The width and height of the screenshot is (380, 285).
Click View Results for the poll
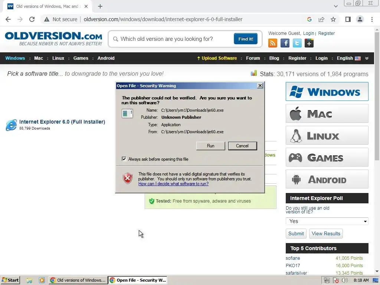coord(326,234)
